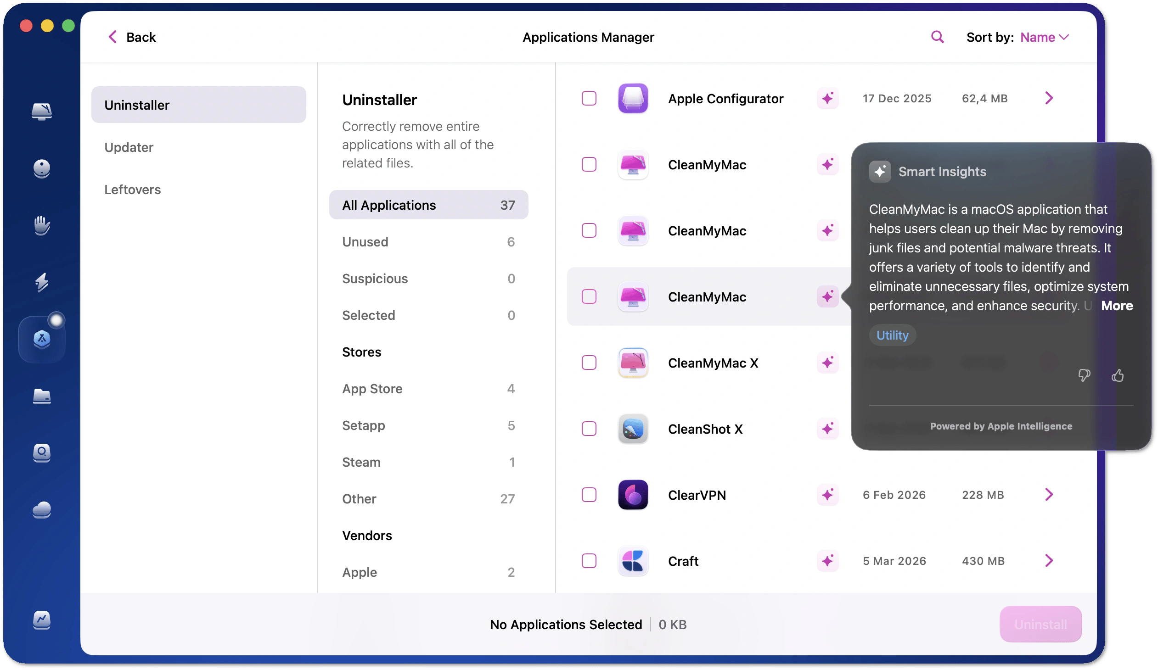Image resolution: width=1158 pixels, height=670 pixels.
Task: Open Cloud Cleanup sidebar icon
Action: pyautogui.click(x=42, y=510)
